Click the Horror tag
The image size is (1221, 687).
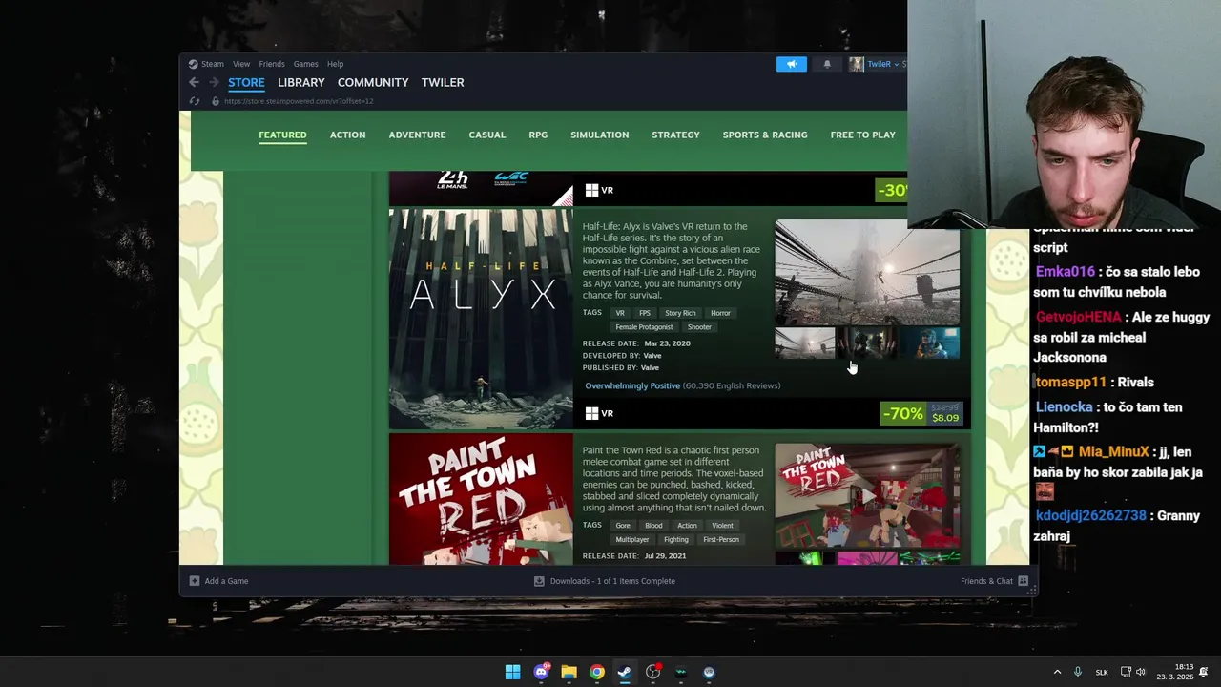(x=720, y=313)
